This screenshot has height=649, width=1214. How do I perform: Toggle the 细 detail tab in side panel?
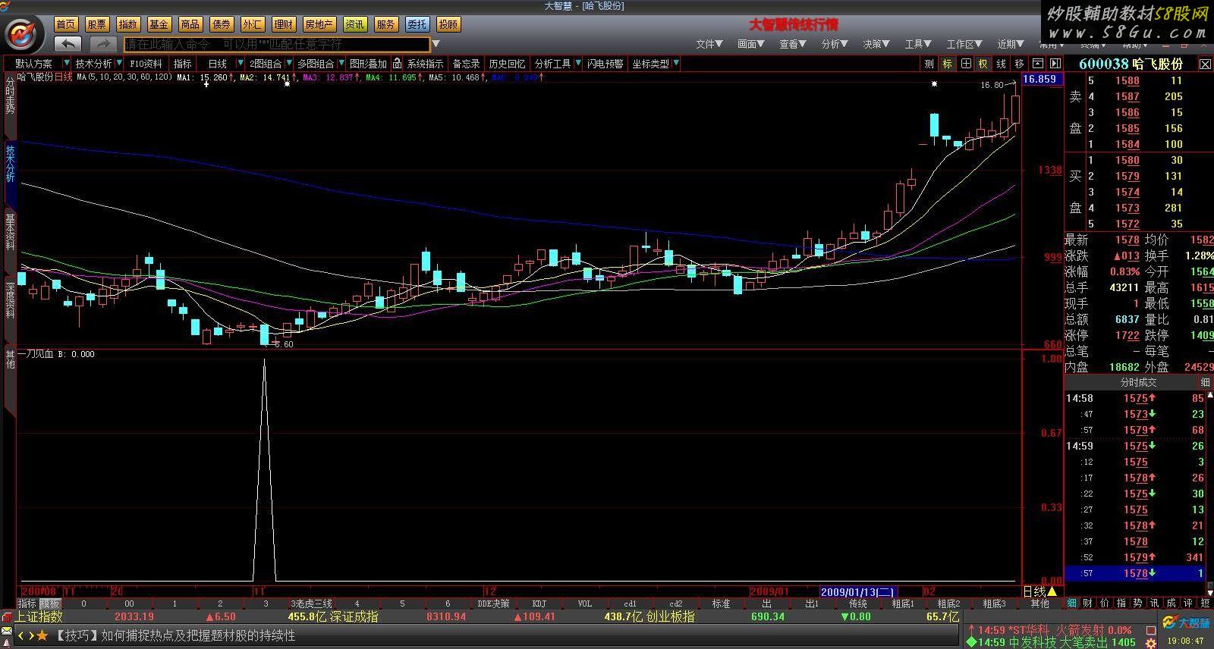pos(1072,603)
